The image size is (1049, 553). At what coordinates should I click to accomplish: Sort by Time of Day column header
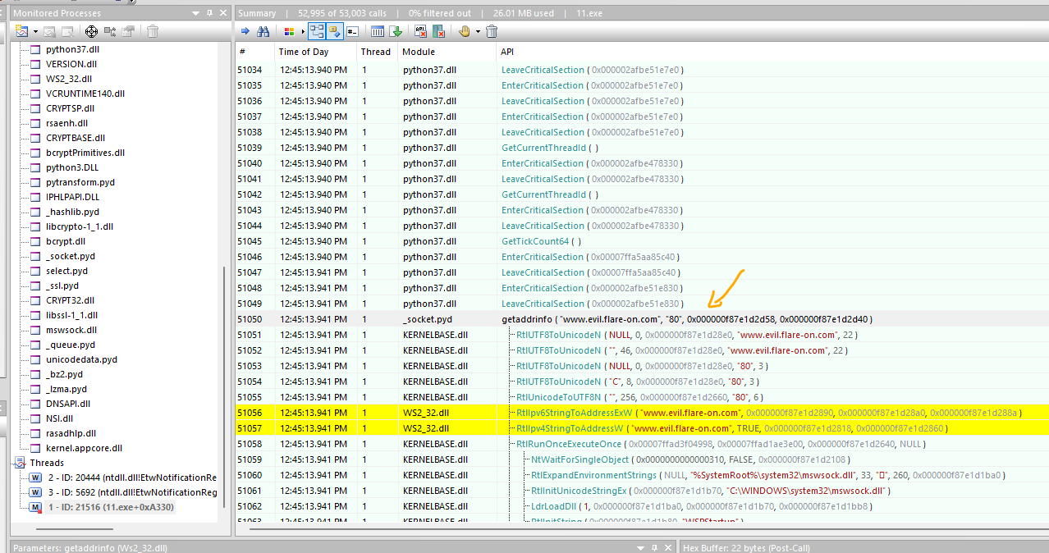click(x=315, y=52)
